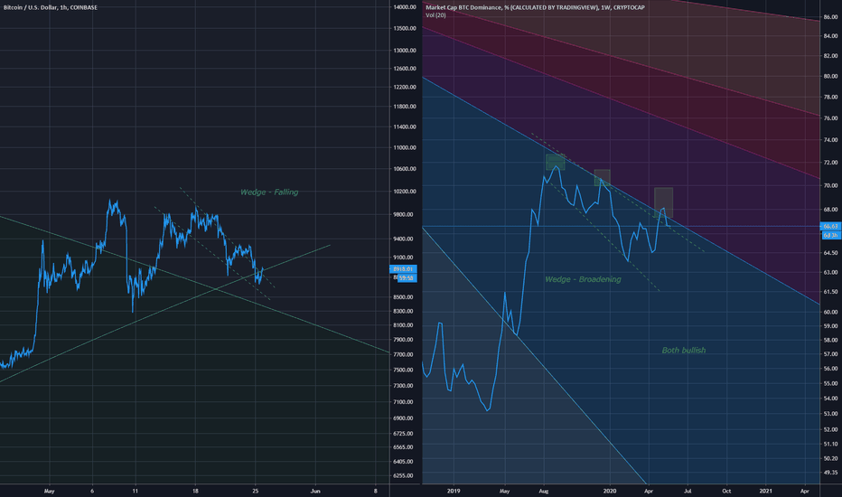
Task: Open the Market Cap BTC Dominance symbol legend
Action: pos(535,7)
